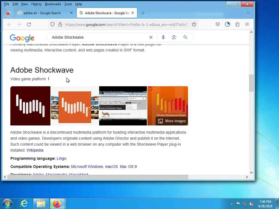Open Windows Explorer from taskbar
The width and height of the screenshot is (279, 209).
(41, 204)
